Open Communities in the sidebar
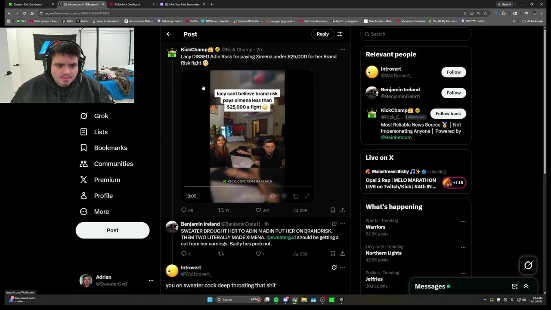The width and height of the screenshot is (551, 310). 106,164
